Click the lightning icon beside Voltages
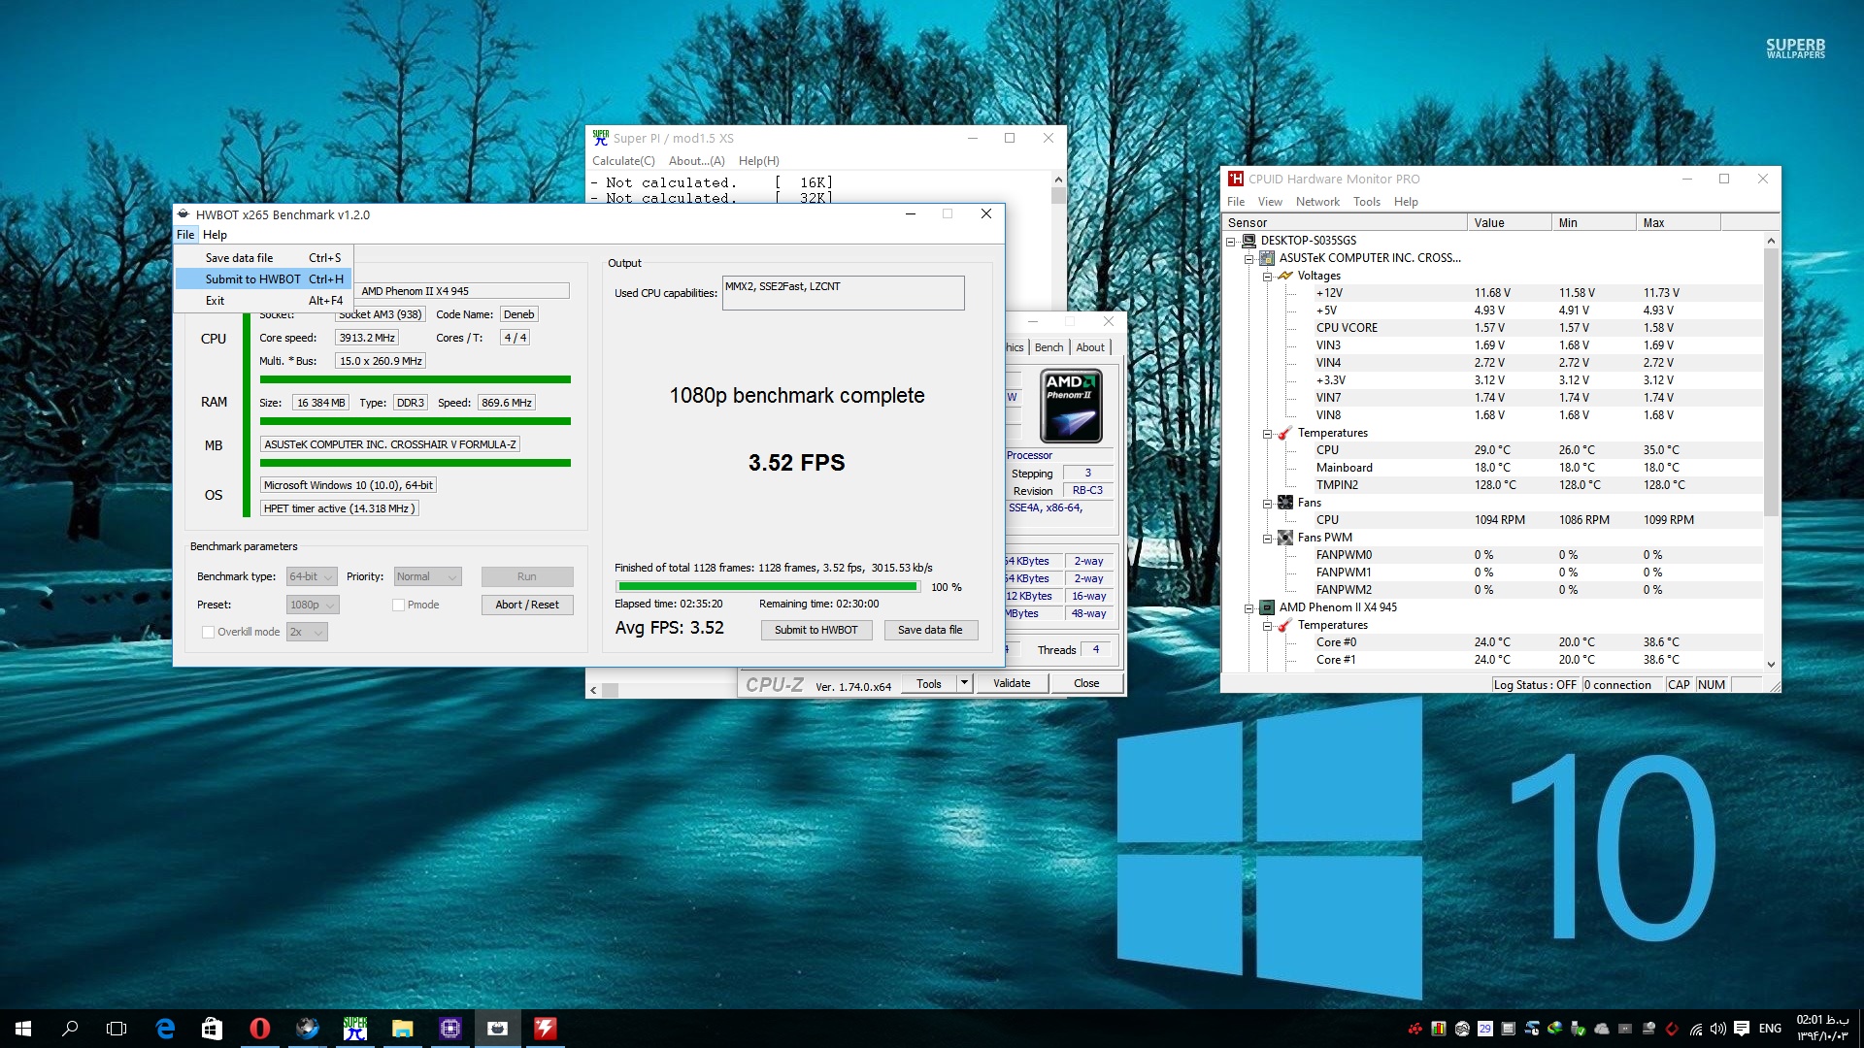The width and height of the screenshot is (1864, 1048). pos(1285,276)
